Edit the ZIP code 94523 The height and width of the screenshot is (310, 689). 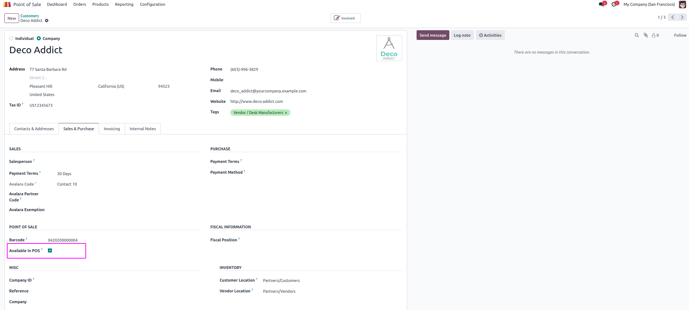179,86
